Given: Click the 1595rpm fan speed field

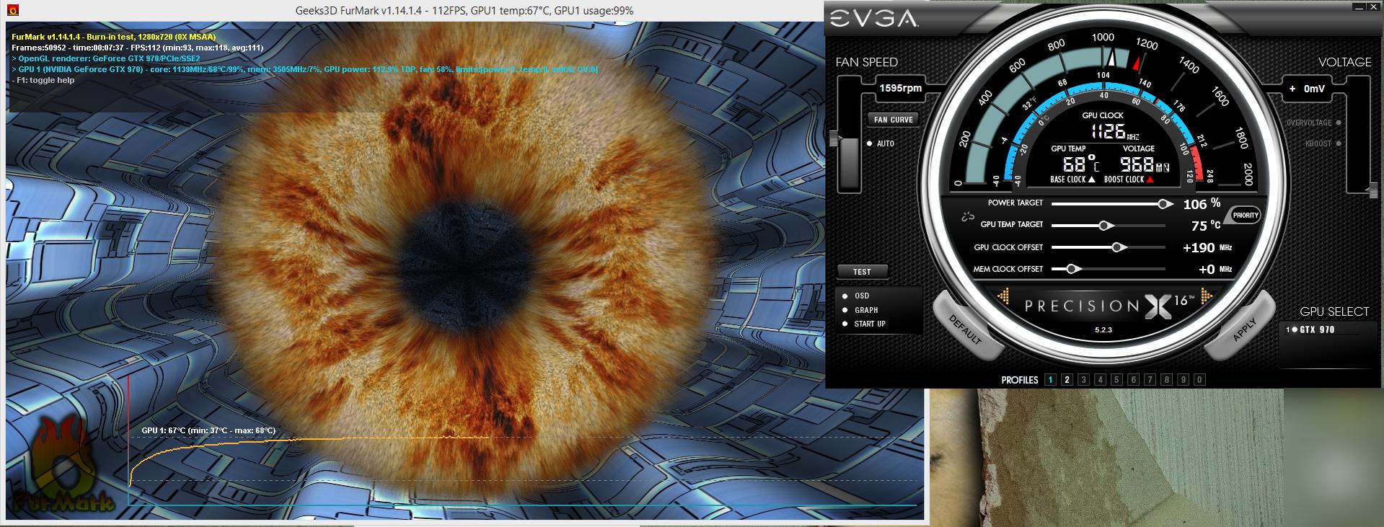Looking at the screenshot, I should 901,88.
